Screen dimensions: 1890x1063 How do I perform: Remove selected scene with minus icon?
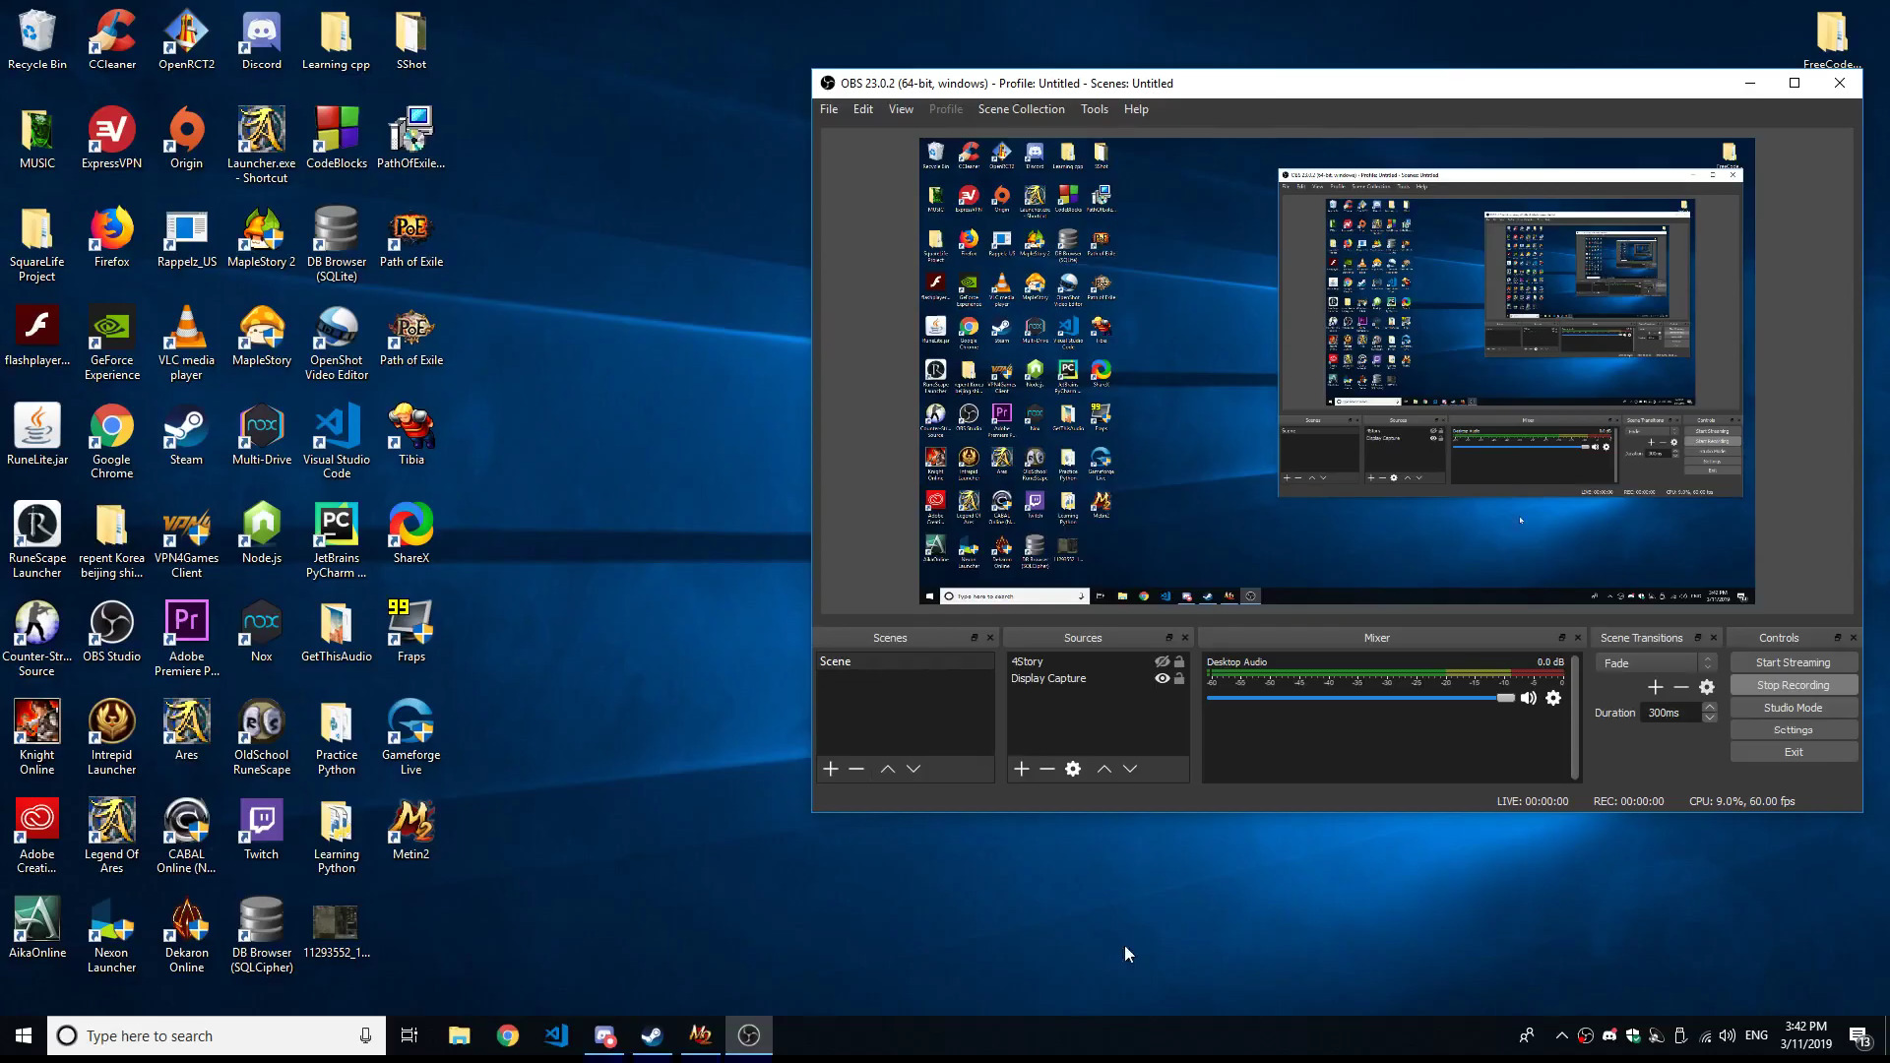(x=856, y=769)
